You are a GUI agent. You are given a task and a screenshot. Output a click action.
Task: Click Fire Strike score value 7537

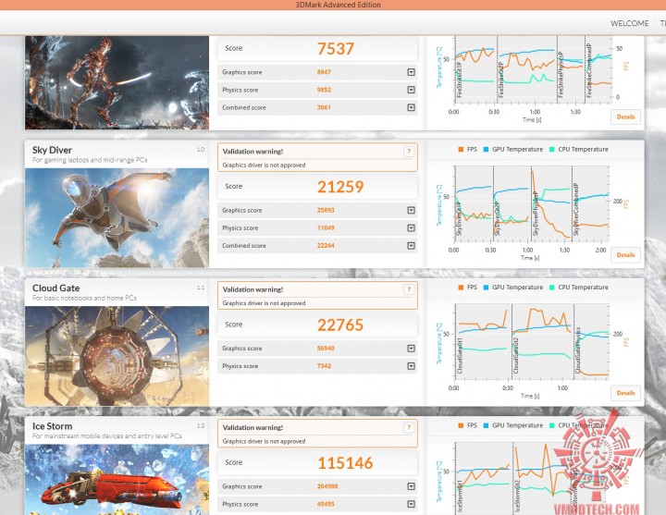[336, 48]
